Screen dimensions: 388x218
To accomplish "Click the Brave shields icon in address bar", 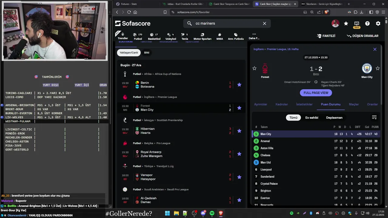I will [x=326, y=12].
